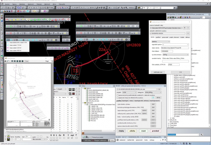Click the 'A' text style icon after font field

pyautogui.click(x=175, y=8)
